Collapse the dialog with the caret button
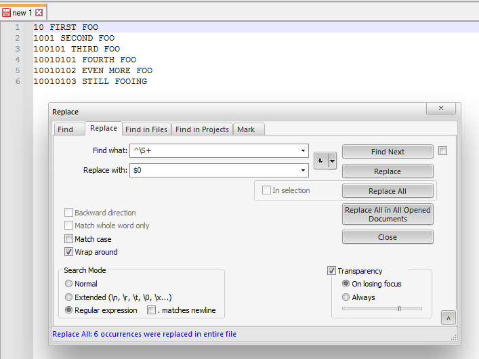Image resolution: width=479 pixels, height=359 pixels. pos(447,318)
